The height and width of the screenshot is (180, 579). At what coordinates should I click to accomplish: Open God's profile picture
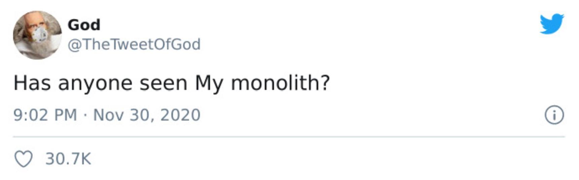[37, 35]
